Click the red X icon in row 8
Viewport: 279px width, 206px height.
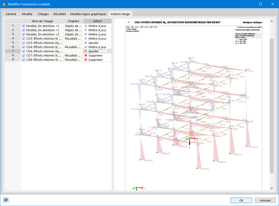click(86, 55)
